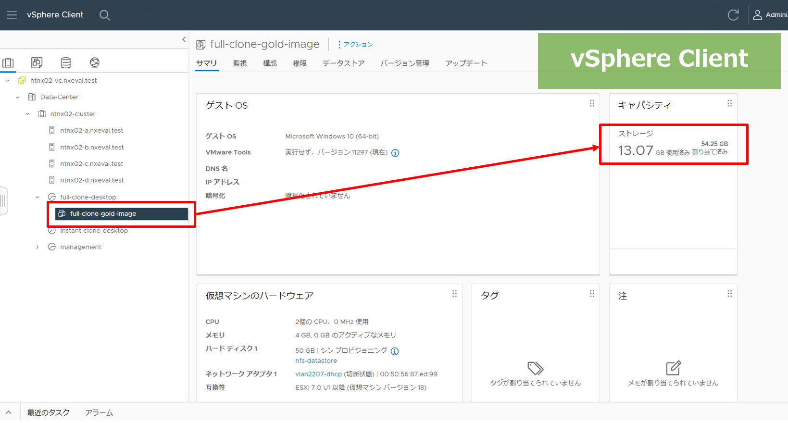The height and width of the screenshot is (423, 788).
Task: Select the full-clone-gold-image VM in tree
Action: pos(122,214)
